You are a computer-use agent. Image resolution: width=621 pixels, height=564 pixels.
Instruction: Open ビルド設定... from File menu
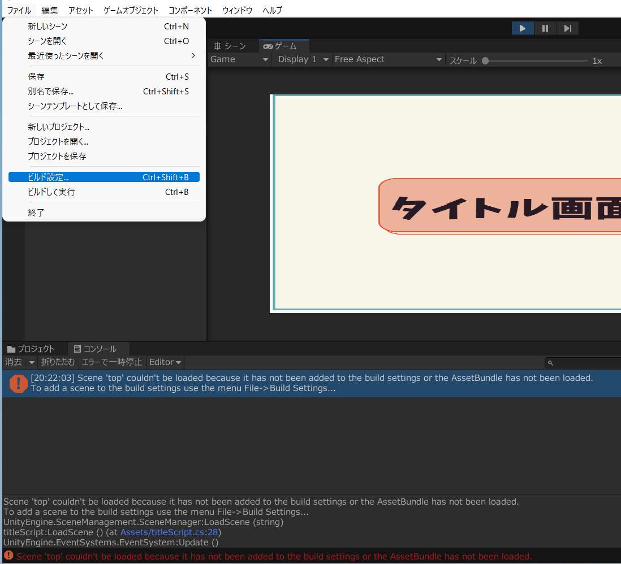[103, 177]
